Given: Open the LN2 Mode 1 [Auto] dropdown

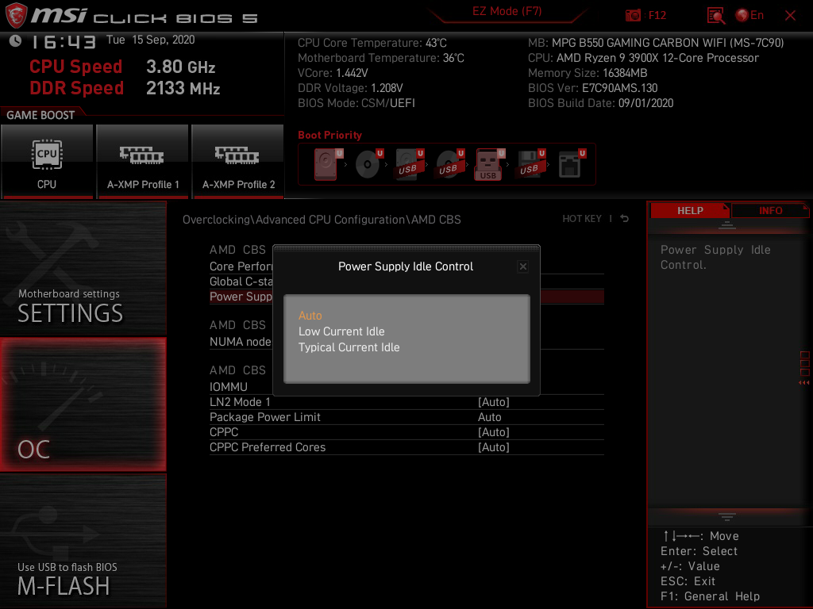Looking at the screenshot, I should coord(493,402).
